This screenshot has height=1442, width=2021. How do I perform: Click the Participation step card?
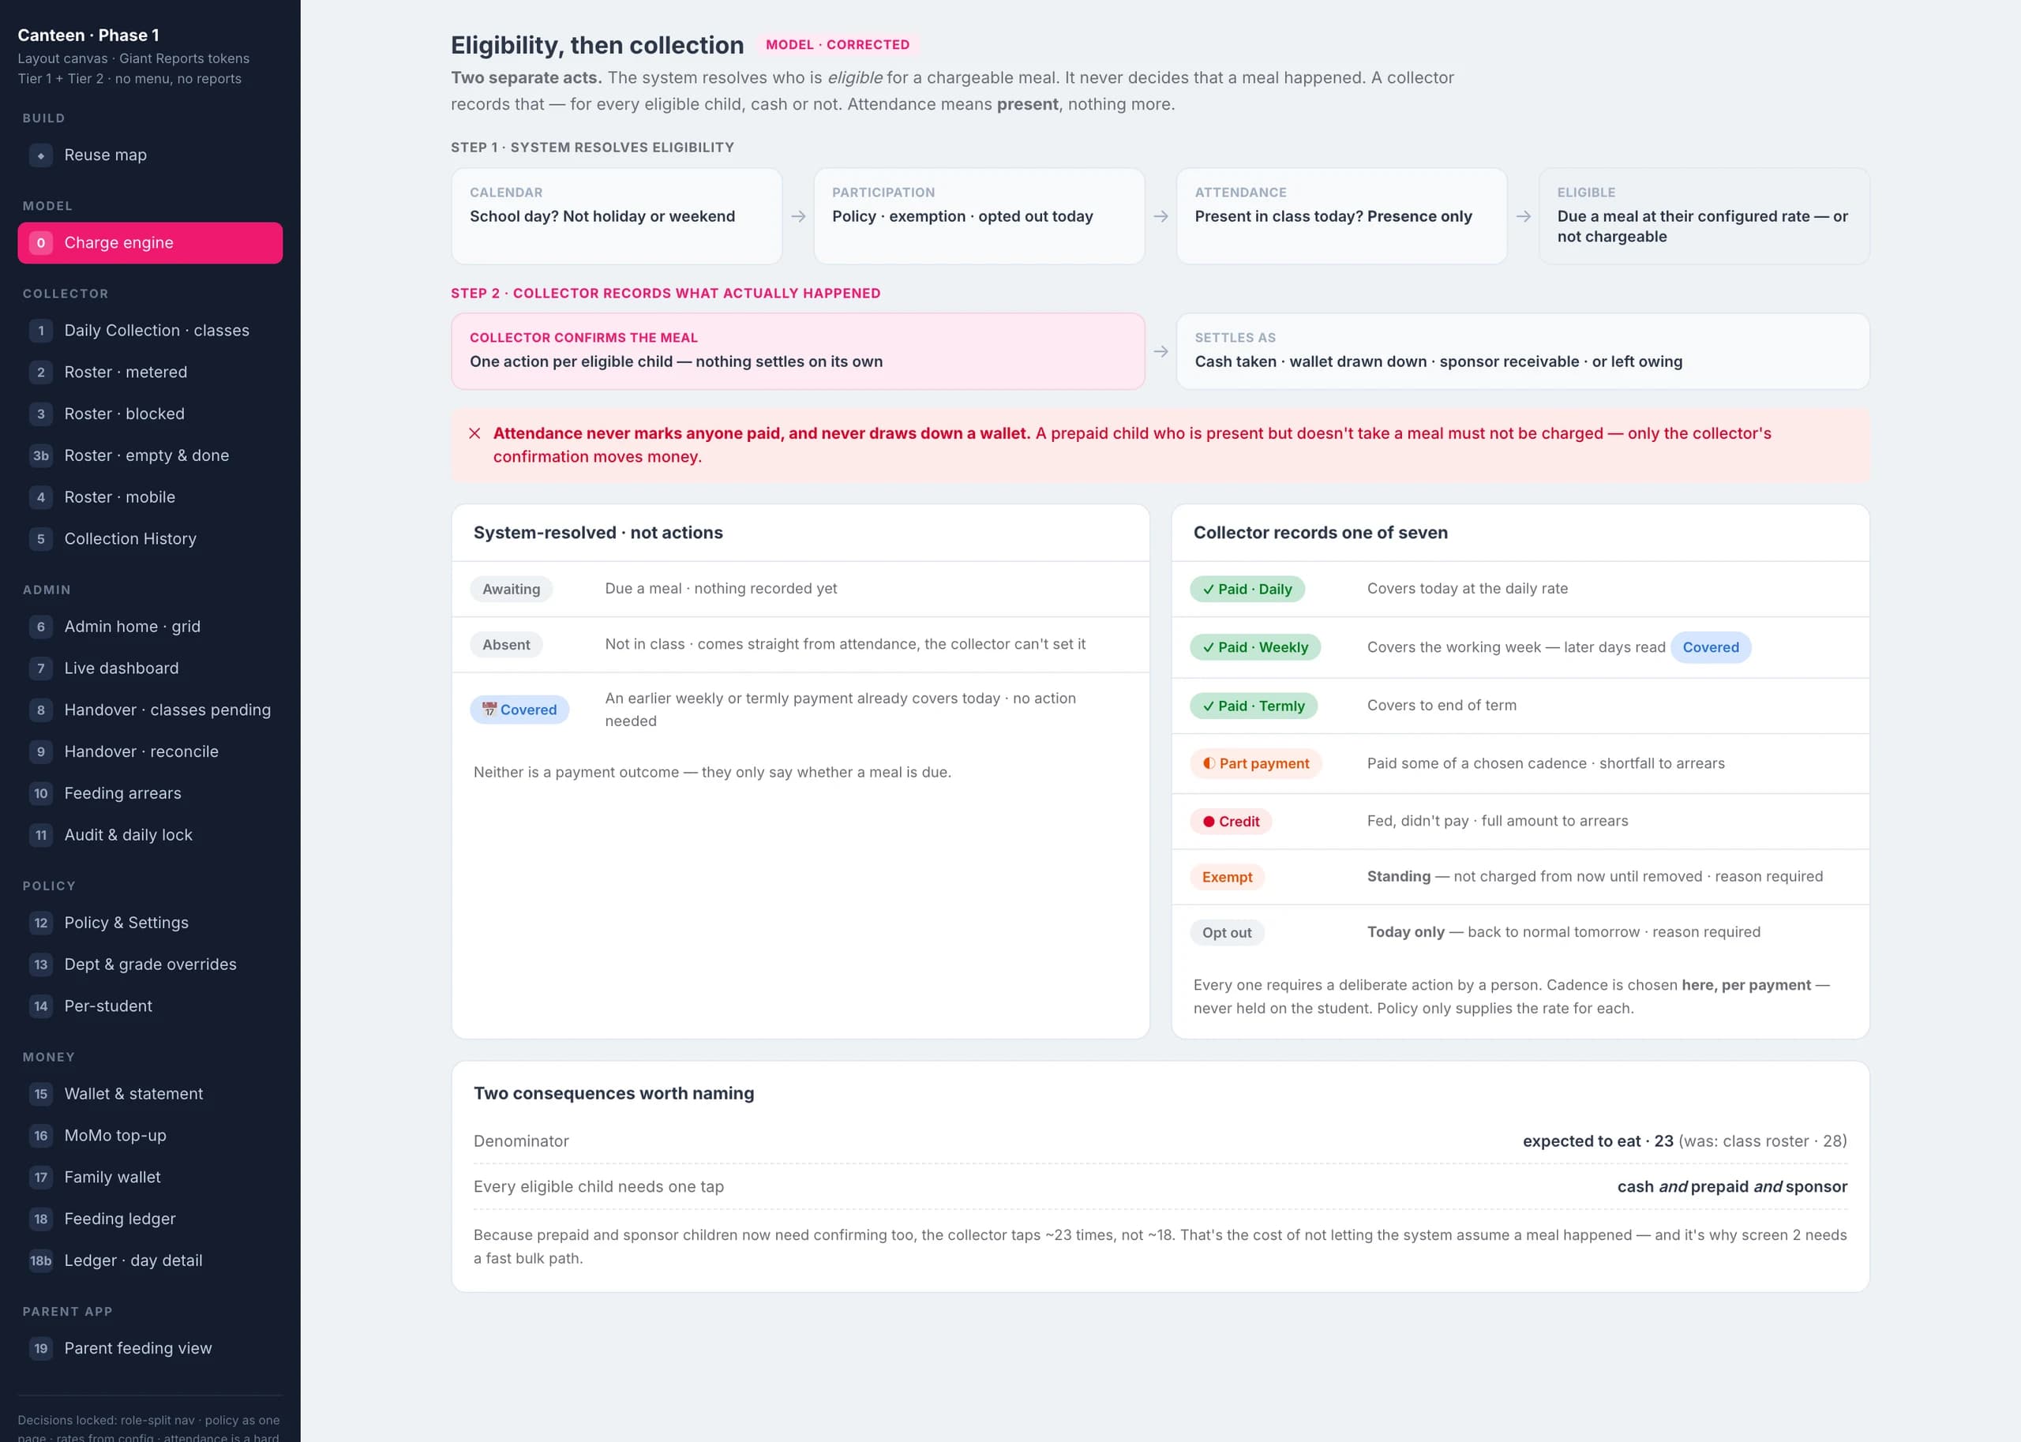[x=979, y=216]
